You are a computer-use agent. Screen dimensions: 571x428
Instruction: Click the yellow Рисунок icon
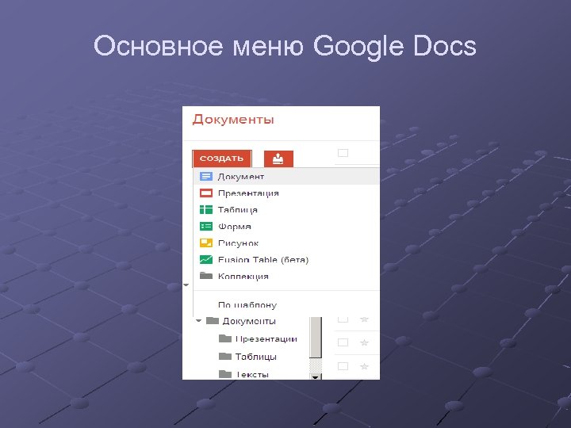tap(206, 243)
